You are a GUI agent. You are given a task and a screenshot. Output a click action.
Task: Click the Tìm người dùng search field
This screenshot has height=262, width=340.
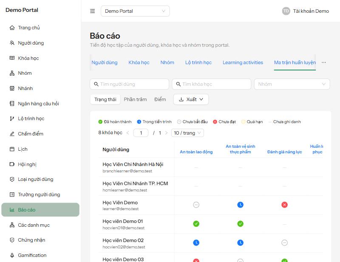tap(129, 84)
